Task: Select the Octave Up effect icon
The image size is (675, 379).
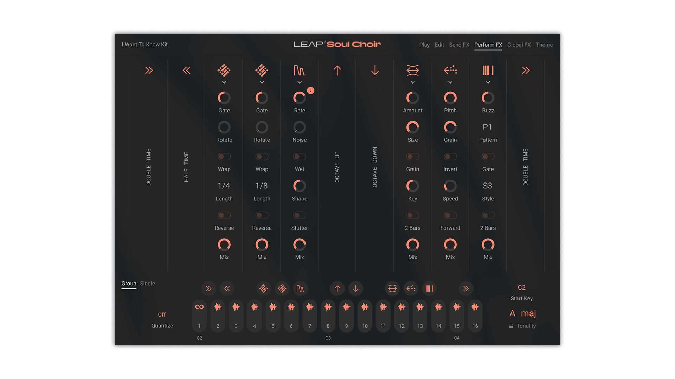Action: tap(337, 71)
